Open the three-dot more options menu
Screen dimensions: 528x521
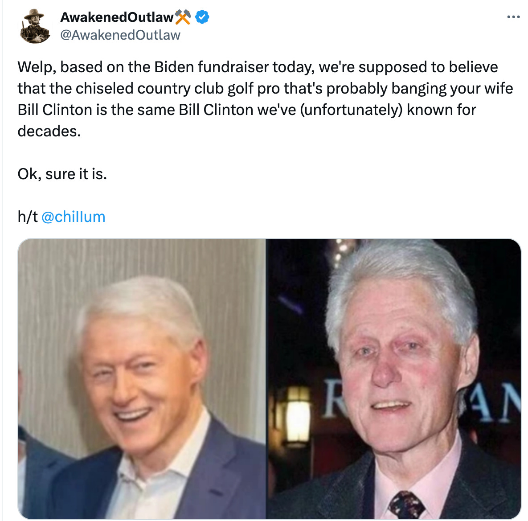pos(513,17)
